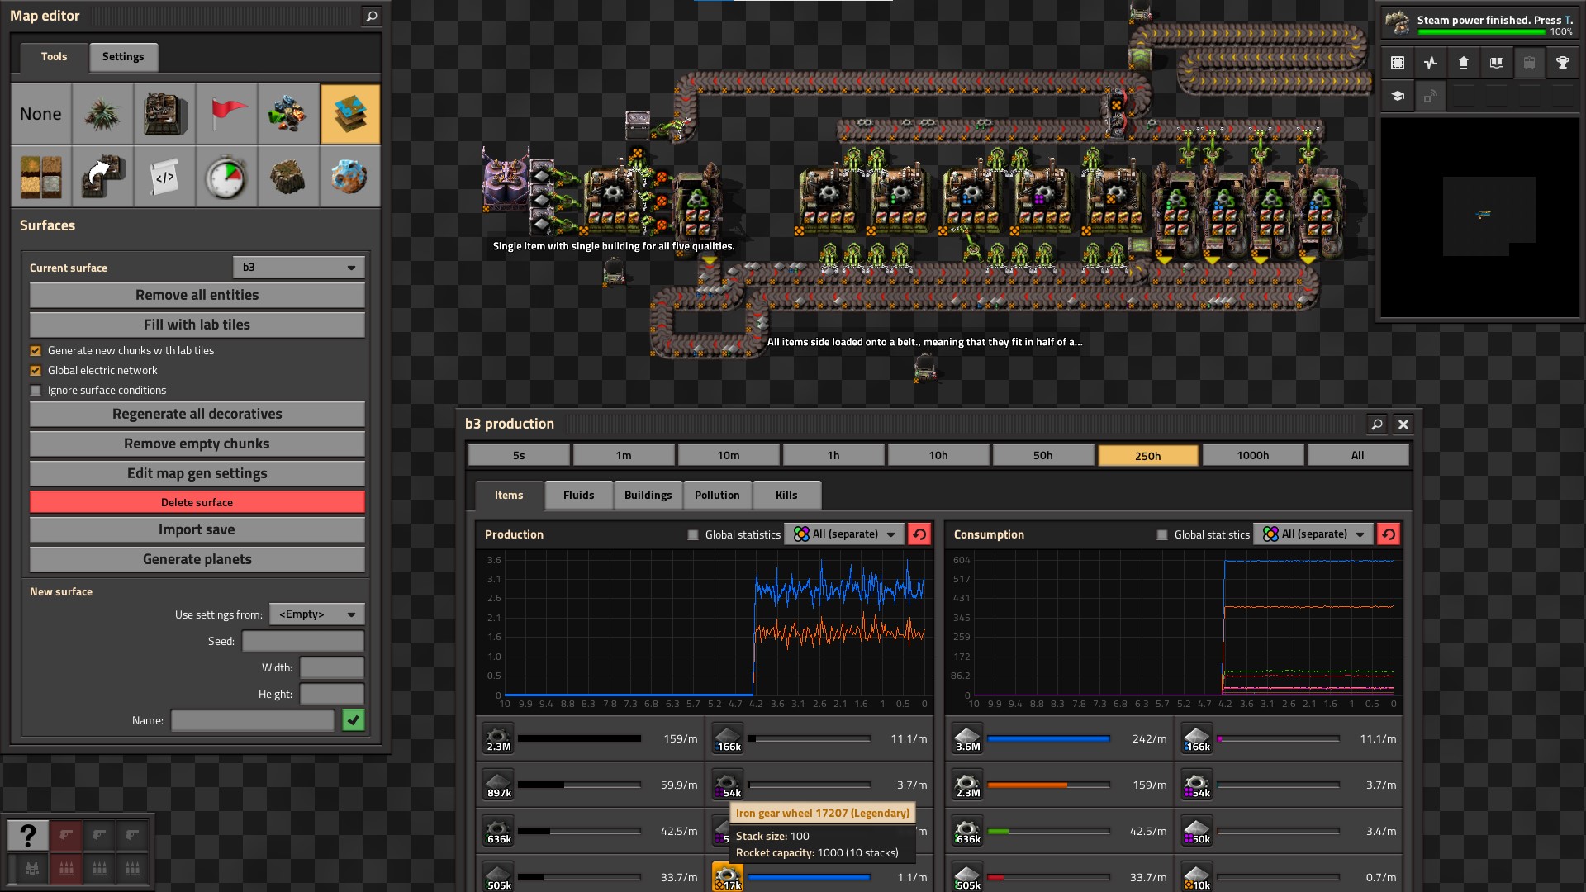Open the trophy achievements shortcut icon
The width and height of the screenshot is (1586, 892).
click(1562, 63)
